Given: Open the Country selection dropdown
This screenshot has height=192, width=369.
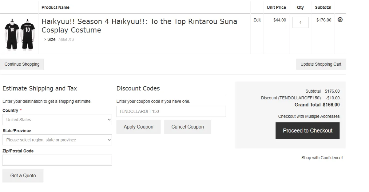Looking at the screenshot, I should pos(57,119).
